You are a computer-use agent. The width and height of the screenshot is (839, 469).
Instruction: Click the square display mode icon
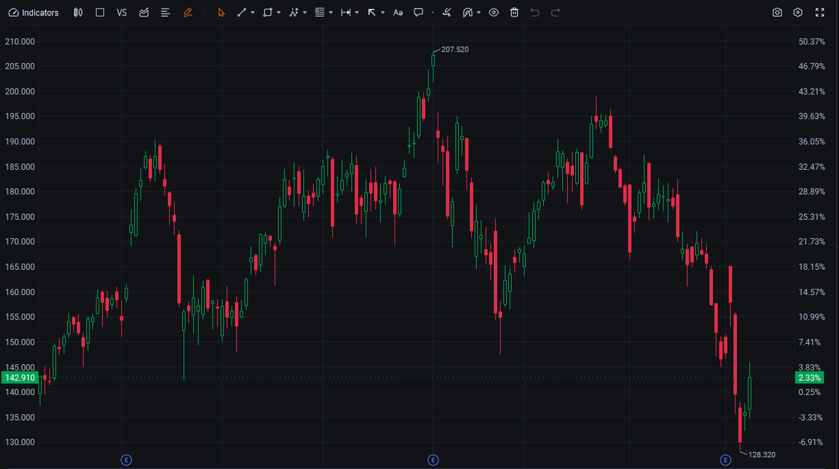tap(100, 13)
